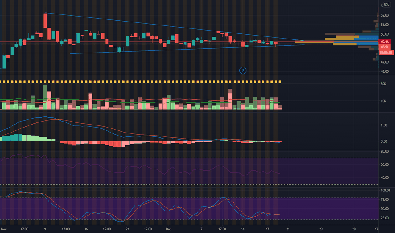Click the tall red candle at the chart peak

coord(45,20)
